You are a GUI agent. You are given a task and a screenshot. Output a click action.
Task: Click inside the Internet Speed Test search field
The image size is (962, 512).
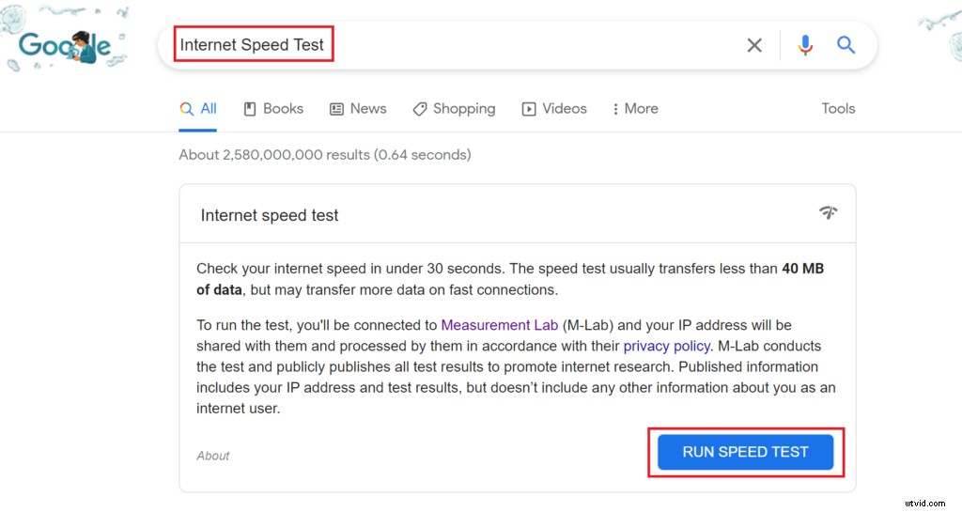click(x=454, y=45)
